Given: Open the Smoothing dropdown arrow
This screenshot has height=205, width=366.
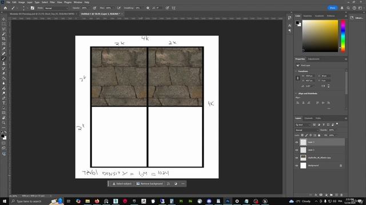Looking at the screenshot, I should pyautogui.click(x=142, y=8).
